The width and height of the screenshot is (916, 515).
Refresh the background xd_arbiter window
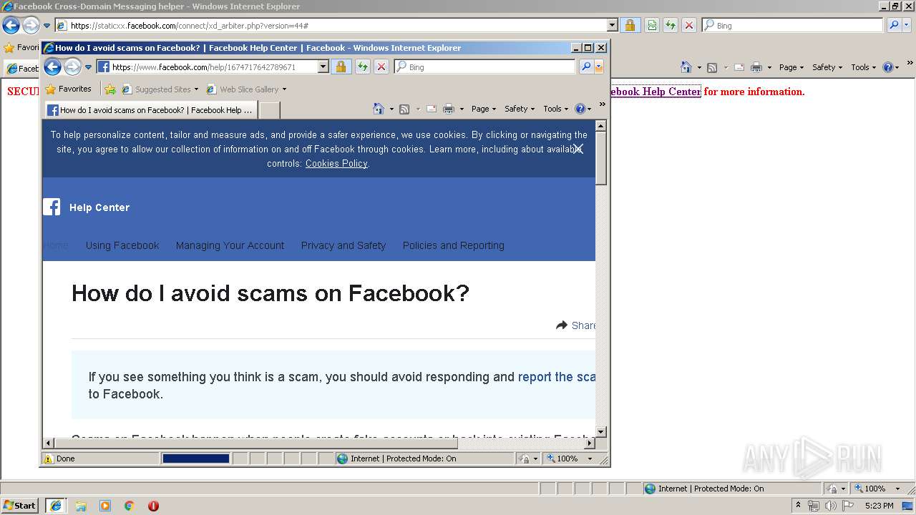click(671, 25)
